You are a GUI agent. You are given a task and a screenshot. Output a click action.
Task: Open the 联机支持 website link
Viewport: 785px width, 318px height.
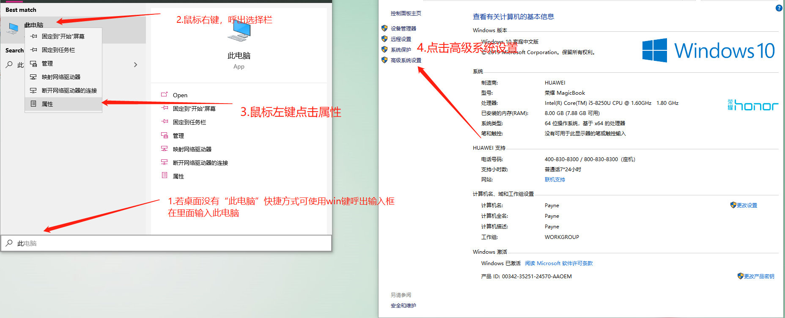(554, 180)
